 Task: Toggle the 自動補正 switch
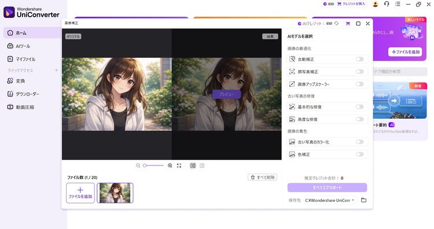[359, 59]
